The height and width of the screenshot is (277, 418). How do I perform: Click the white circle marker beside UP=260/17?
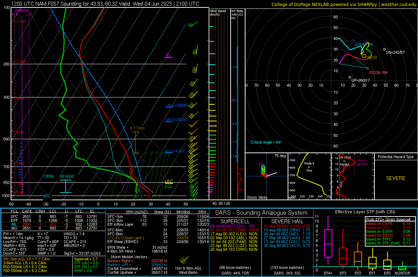350,77
